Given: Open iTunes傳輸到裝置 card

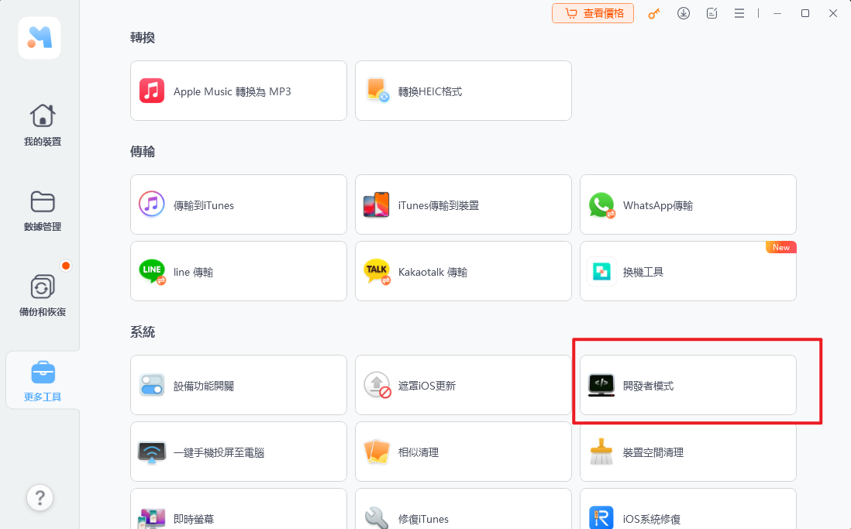Looking at the screenshot, I should [x=463, y=204].
